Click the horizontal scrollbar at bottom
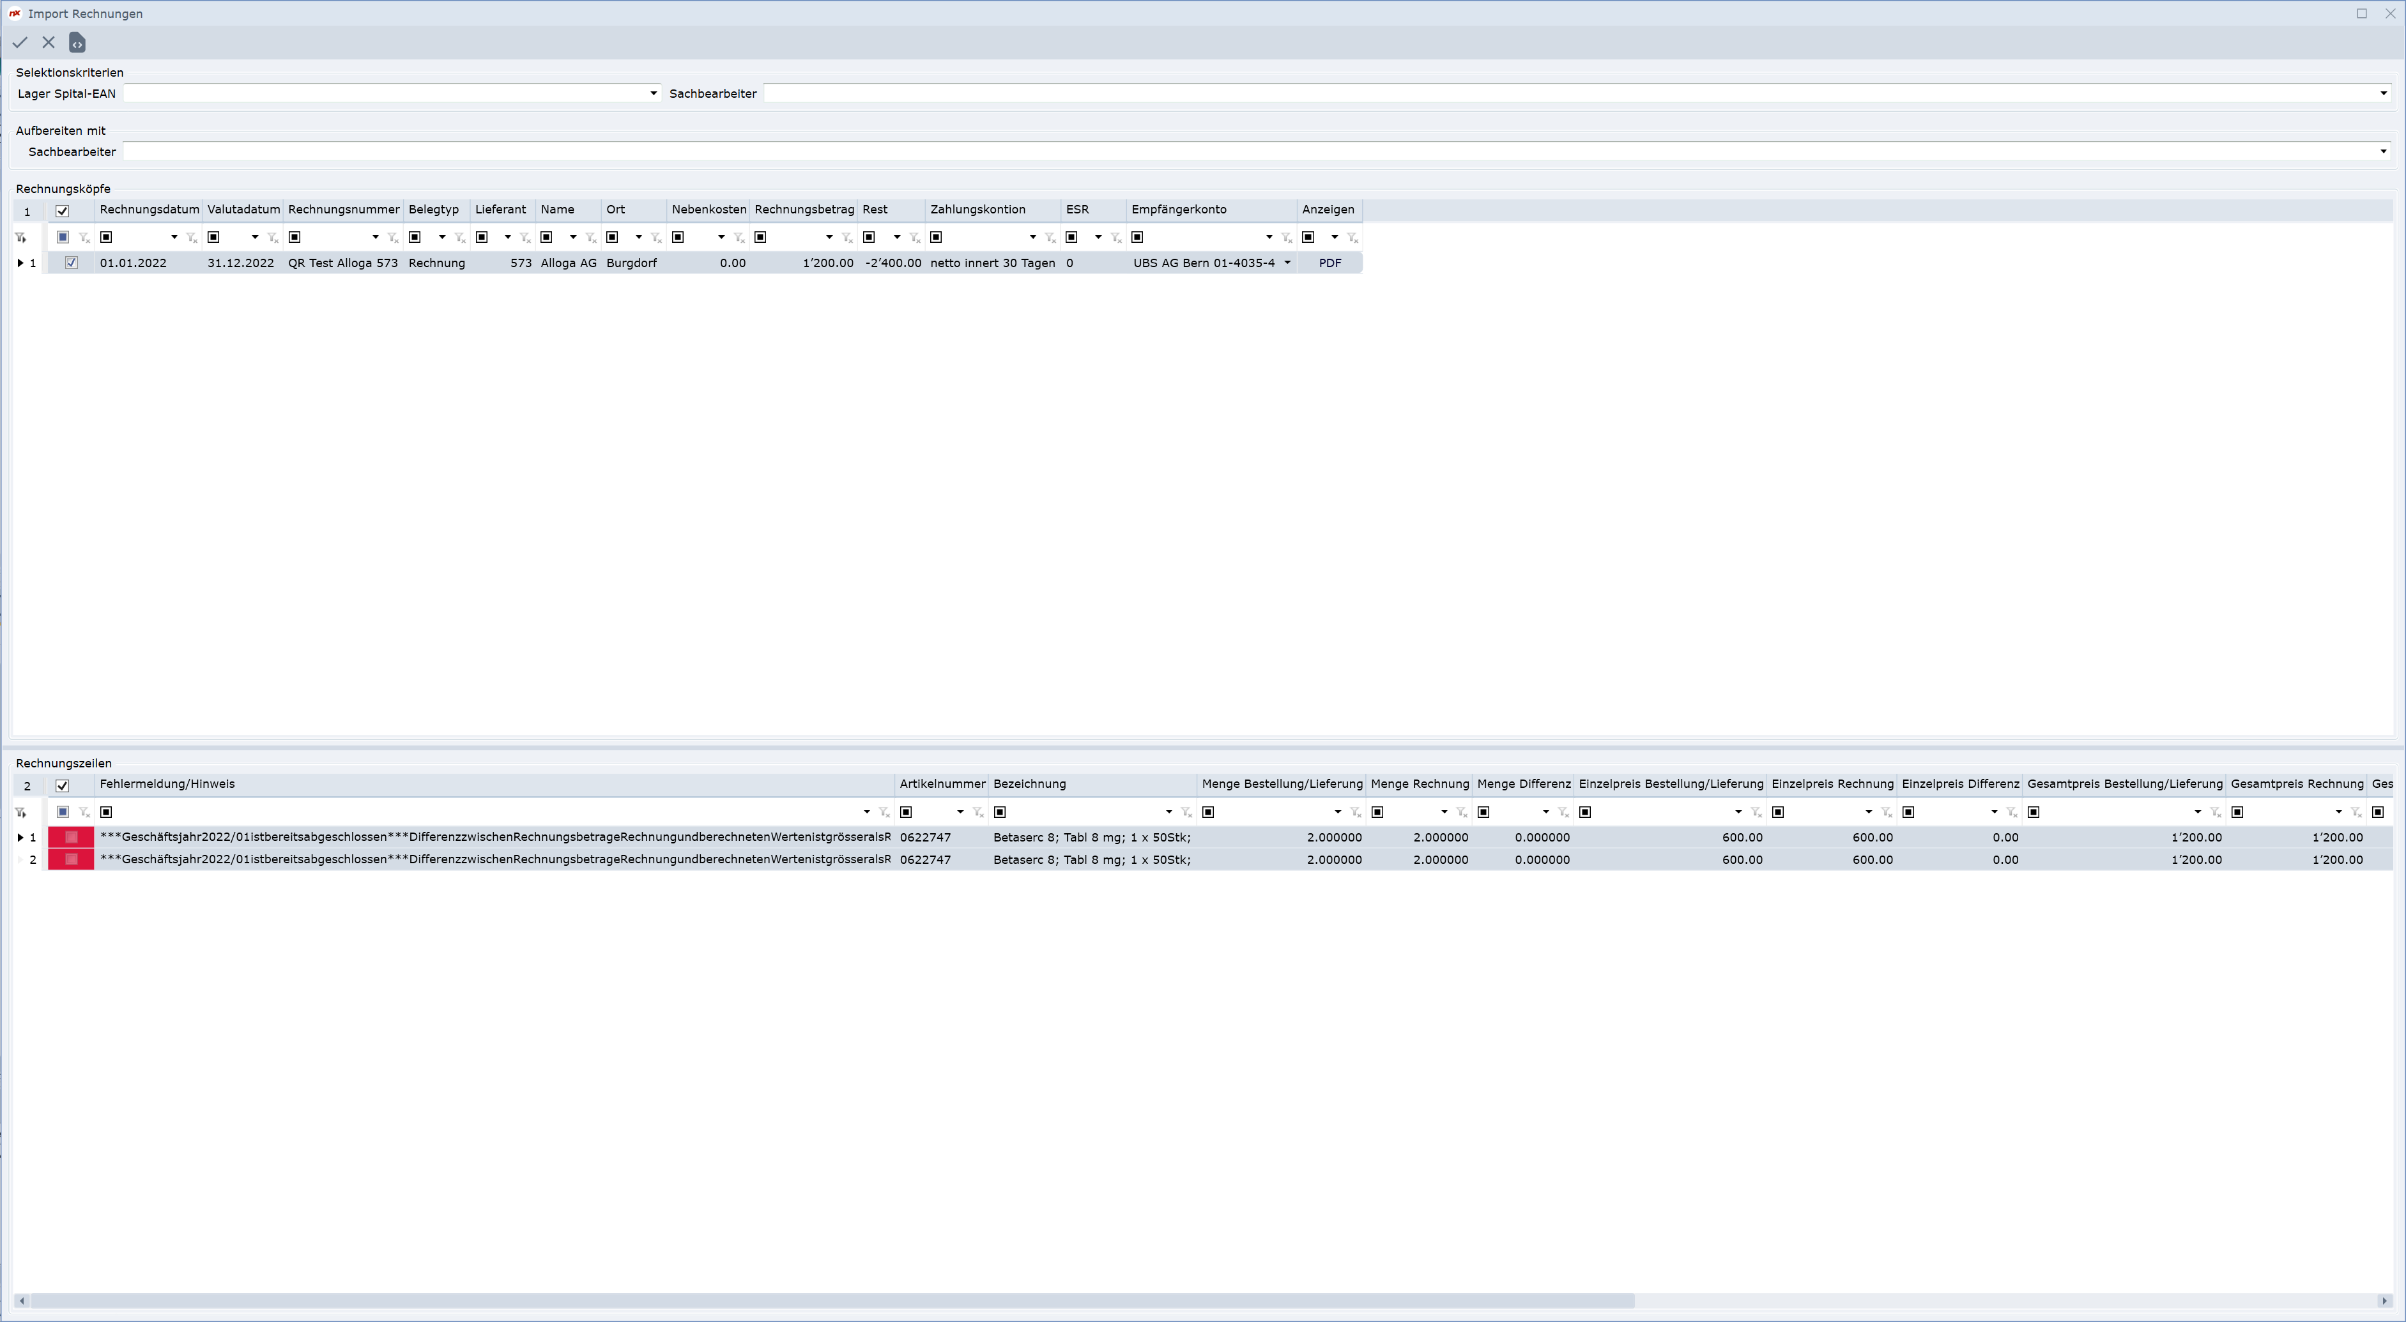The height and width of the screenshot is (1322, 2406). click(x=831, y=1300)
